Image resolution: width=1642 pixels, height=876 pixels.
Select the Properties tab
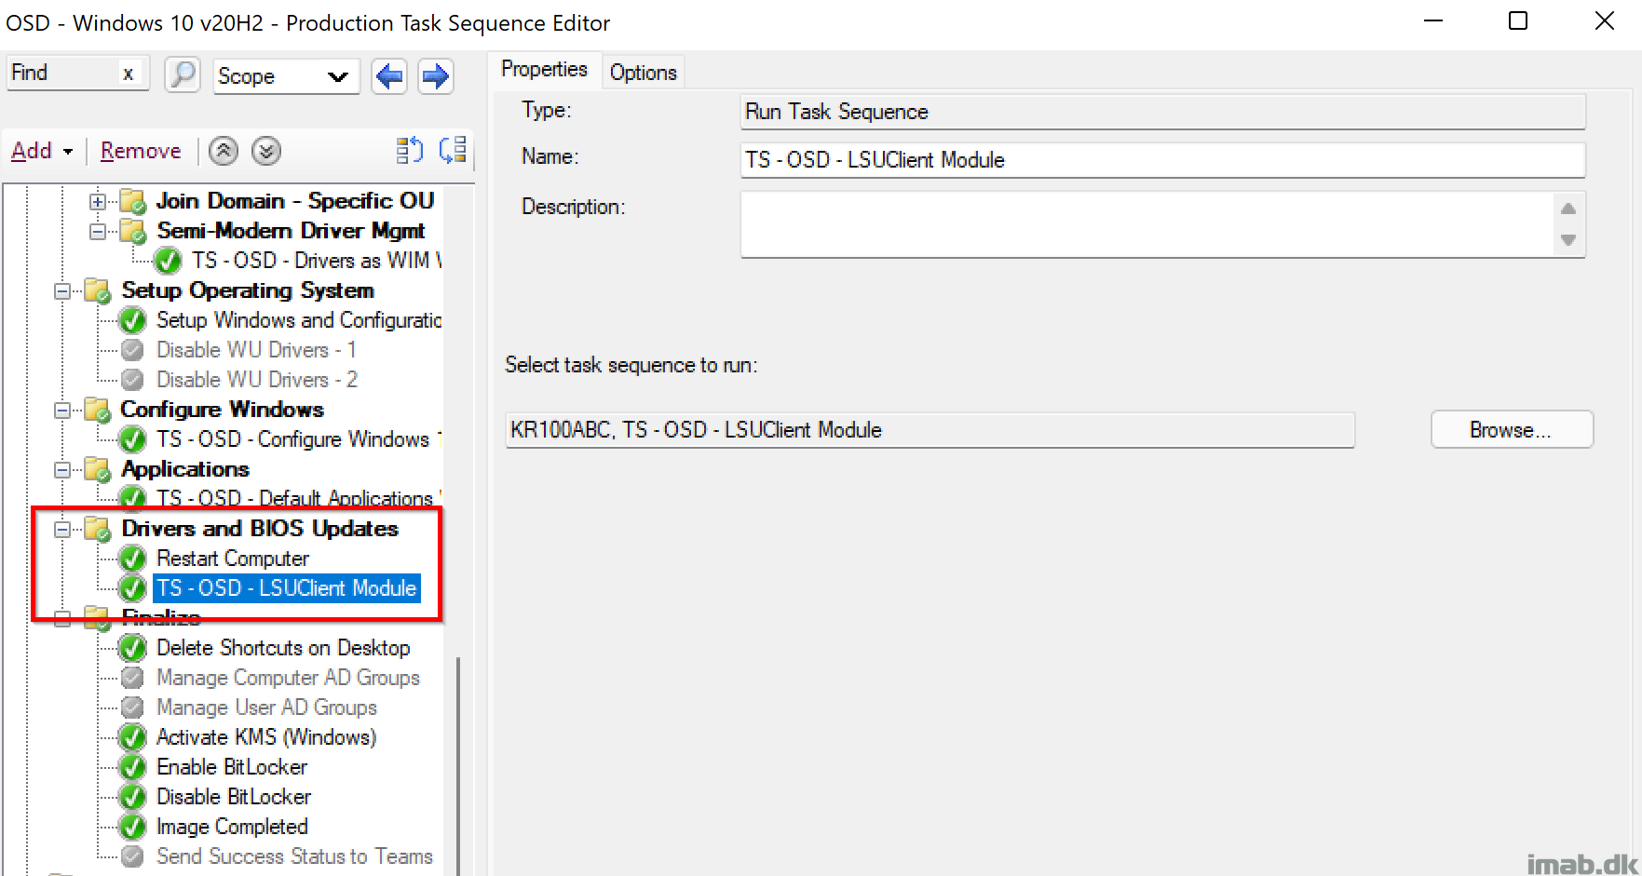coord(544,70)
